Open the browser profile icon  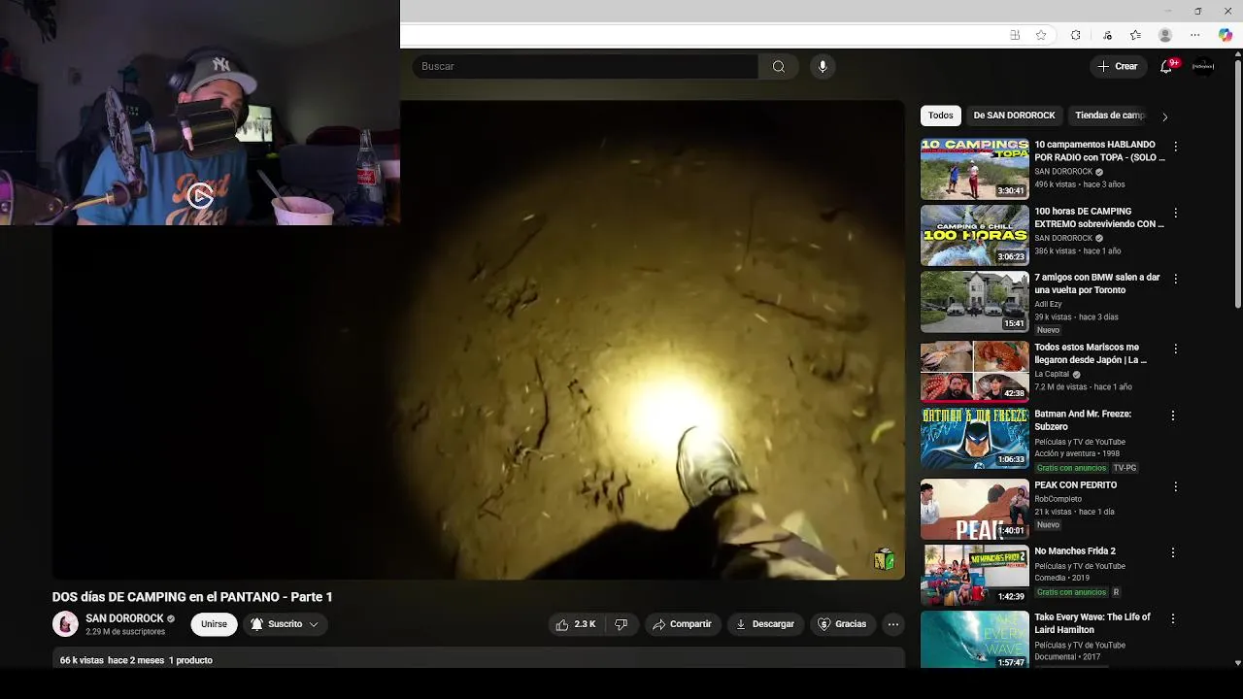point(1165,35)
